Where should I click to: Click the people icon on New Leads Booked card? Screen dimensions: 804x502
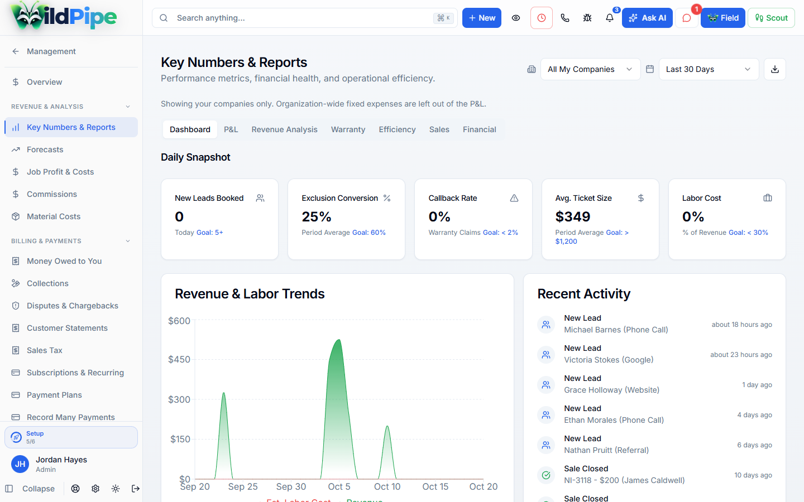pyautogui.click(x=260, y=198)
